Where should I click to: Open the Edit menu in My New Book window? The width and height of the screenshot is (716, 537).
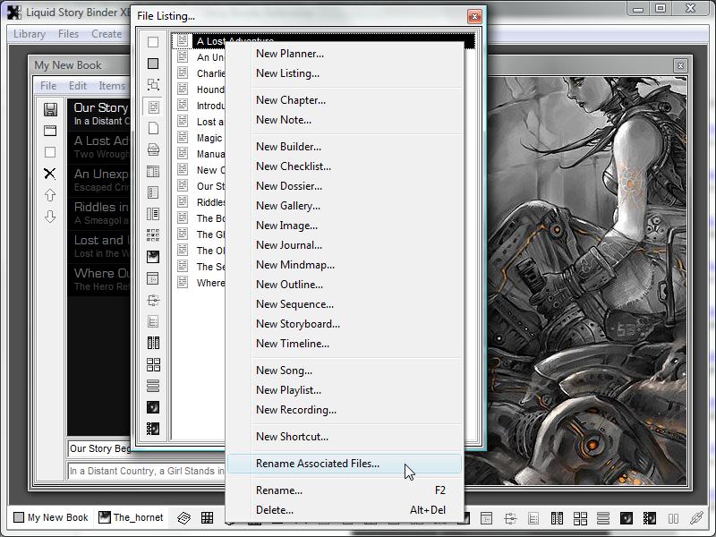tap(78, 86)
